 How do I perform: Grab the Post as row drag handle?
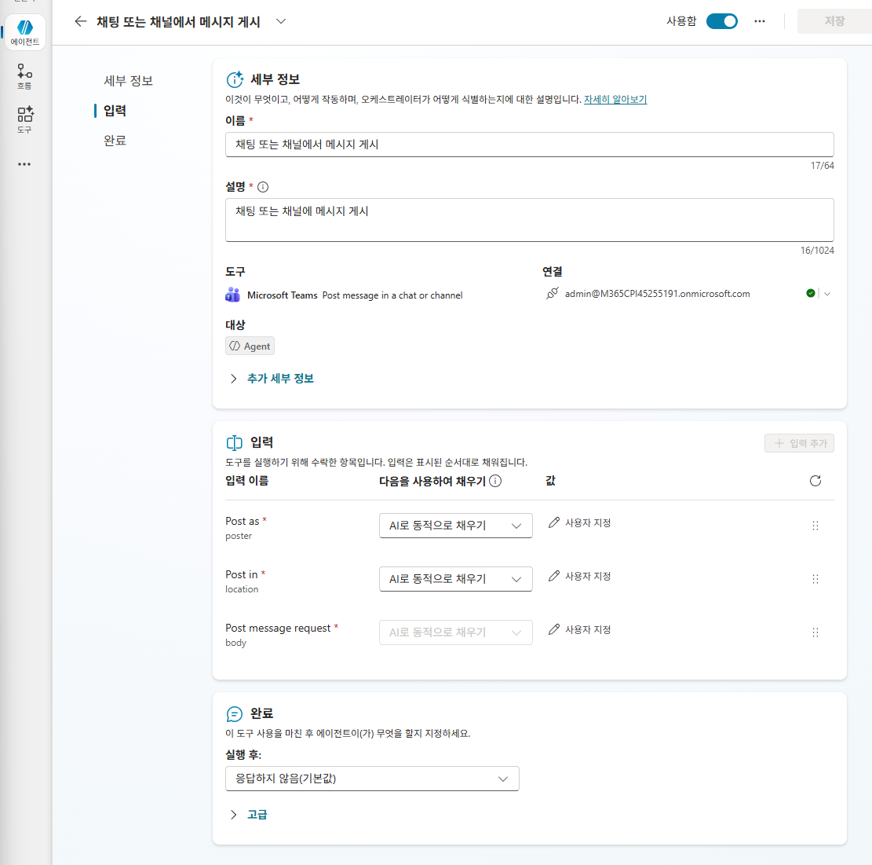(815, 526)
